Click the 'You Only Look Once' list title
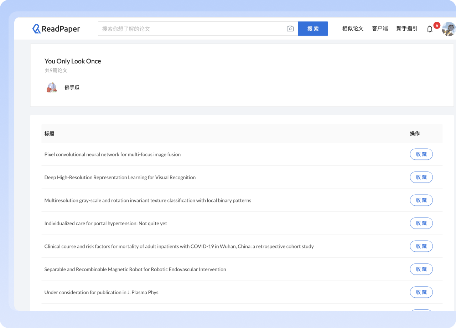The image size is (456, 328). point(73,61)
